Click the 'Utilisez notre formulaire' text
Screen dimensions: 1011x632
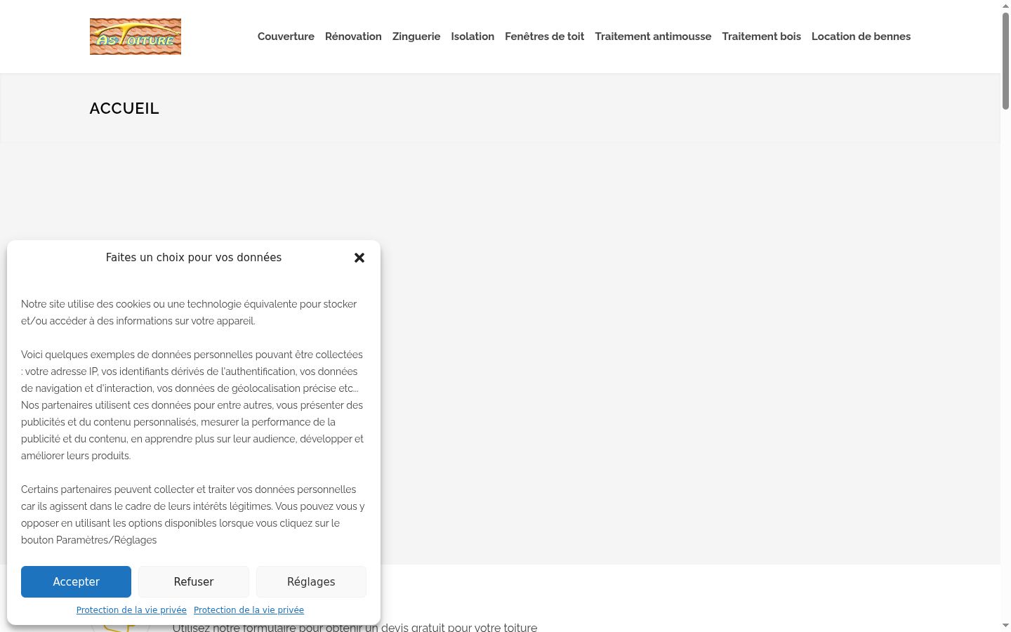(x=355, y=627)
